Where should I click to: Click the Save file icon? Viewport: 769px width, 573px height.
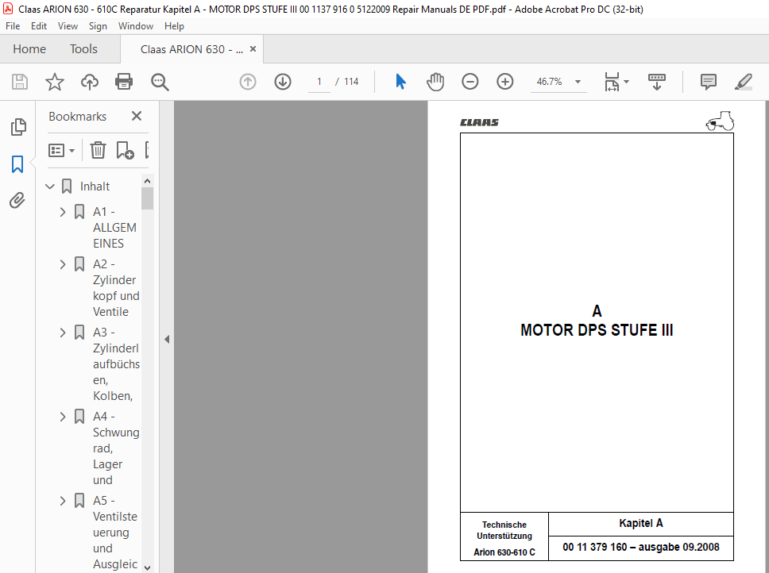pyautogui.click(x=20, y=82)
